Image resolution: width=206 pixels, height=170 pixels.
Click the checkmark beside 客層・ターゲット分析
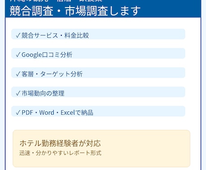coord(18,74)
